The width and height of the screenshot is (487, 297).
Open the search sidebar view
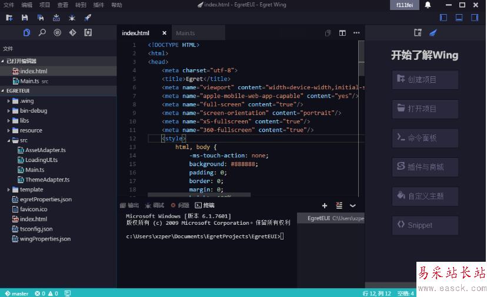[42, 32]
